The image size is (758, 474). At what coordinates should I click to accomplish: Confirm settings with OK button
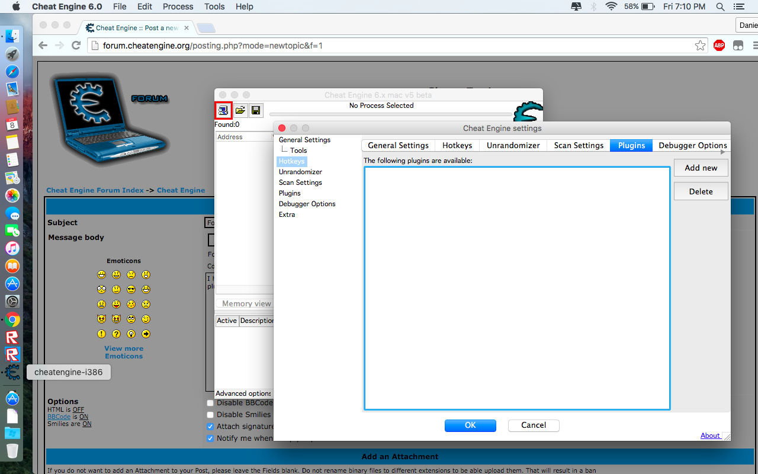click(x=470, y=425)
